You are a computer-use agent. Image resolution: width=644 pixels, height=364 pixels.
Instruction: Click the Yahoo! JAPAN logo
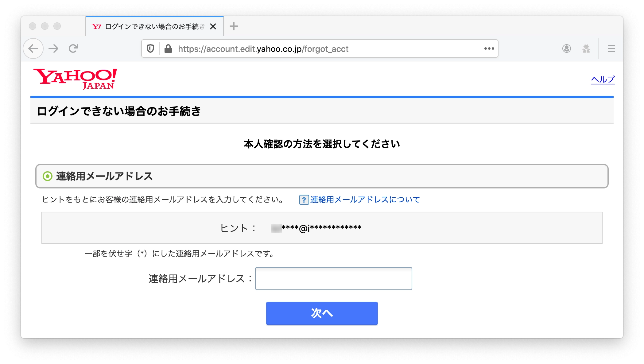coord(75,79)
